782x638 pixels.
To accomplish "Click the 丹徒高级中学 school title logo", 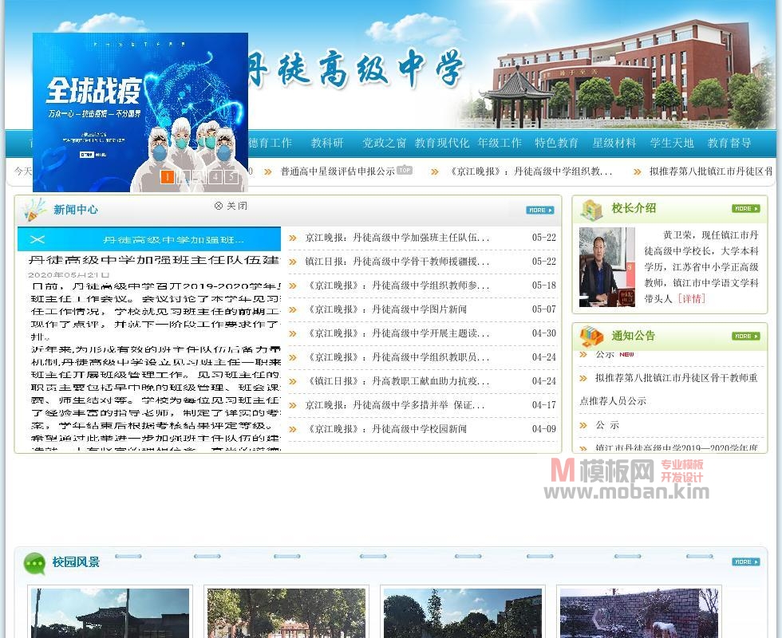I will [356, 70].
